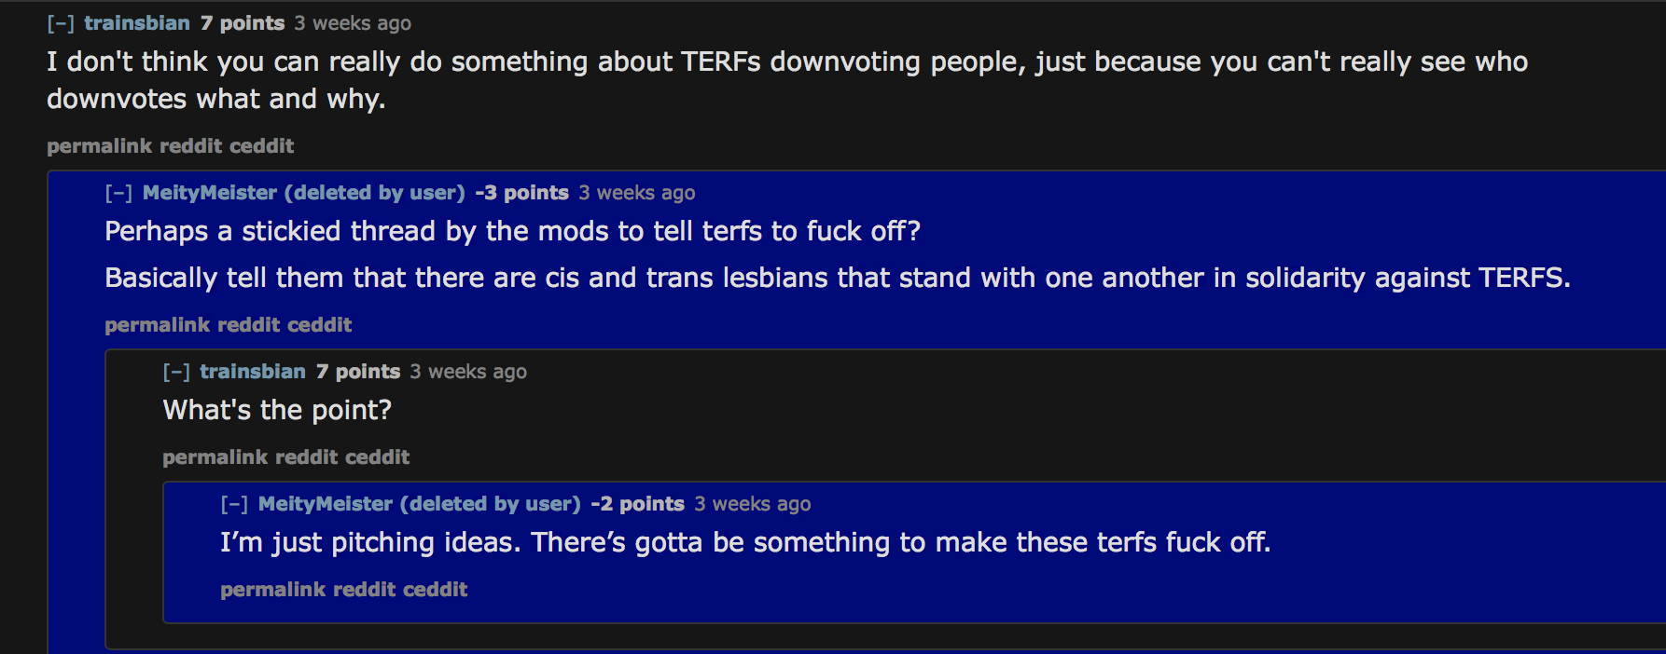View stickied thread comment on ceddit

pos(319,325)
